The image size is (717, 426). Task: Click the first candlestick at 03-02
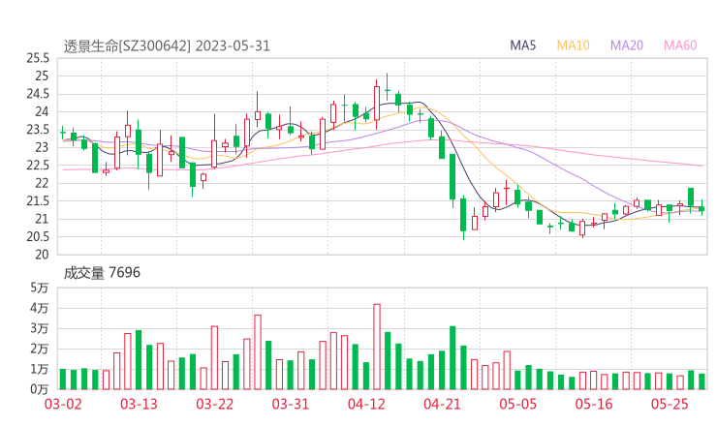[x=63, y=133]
